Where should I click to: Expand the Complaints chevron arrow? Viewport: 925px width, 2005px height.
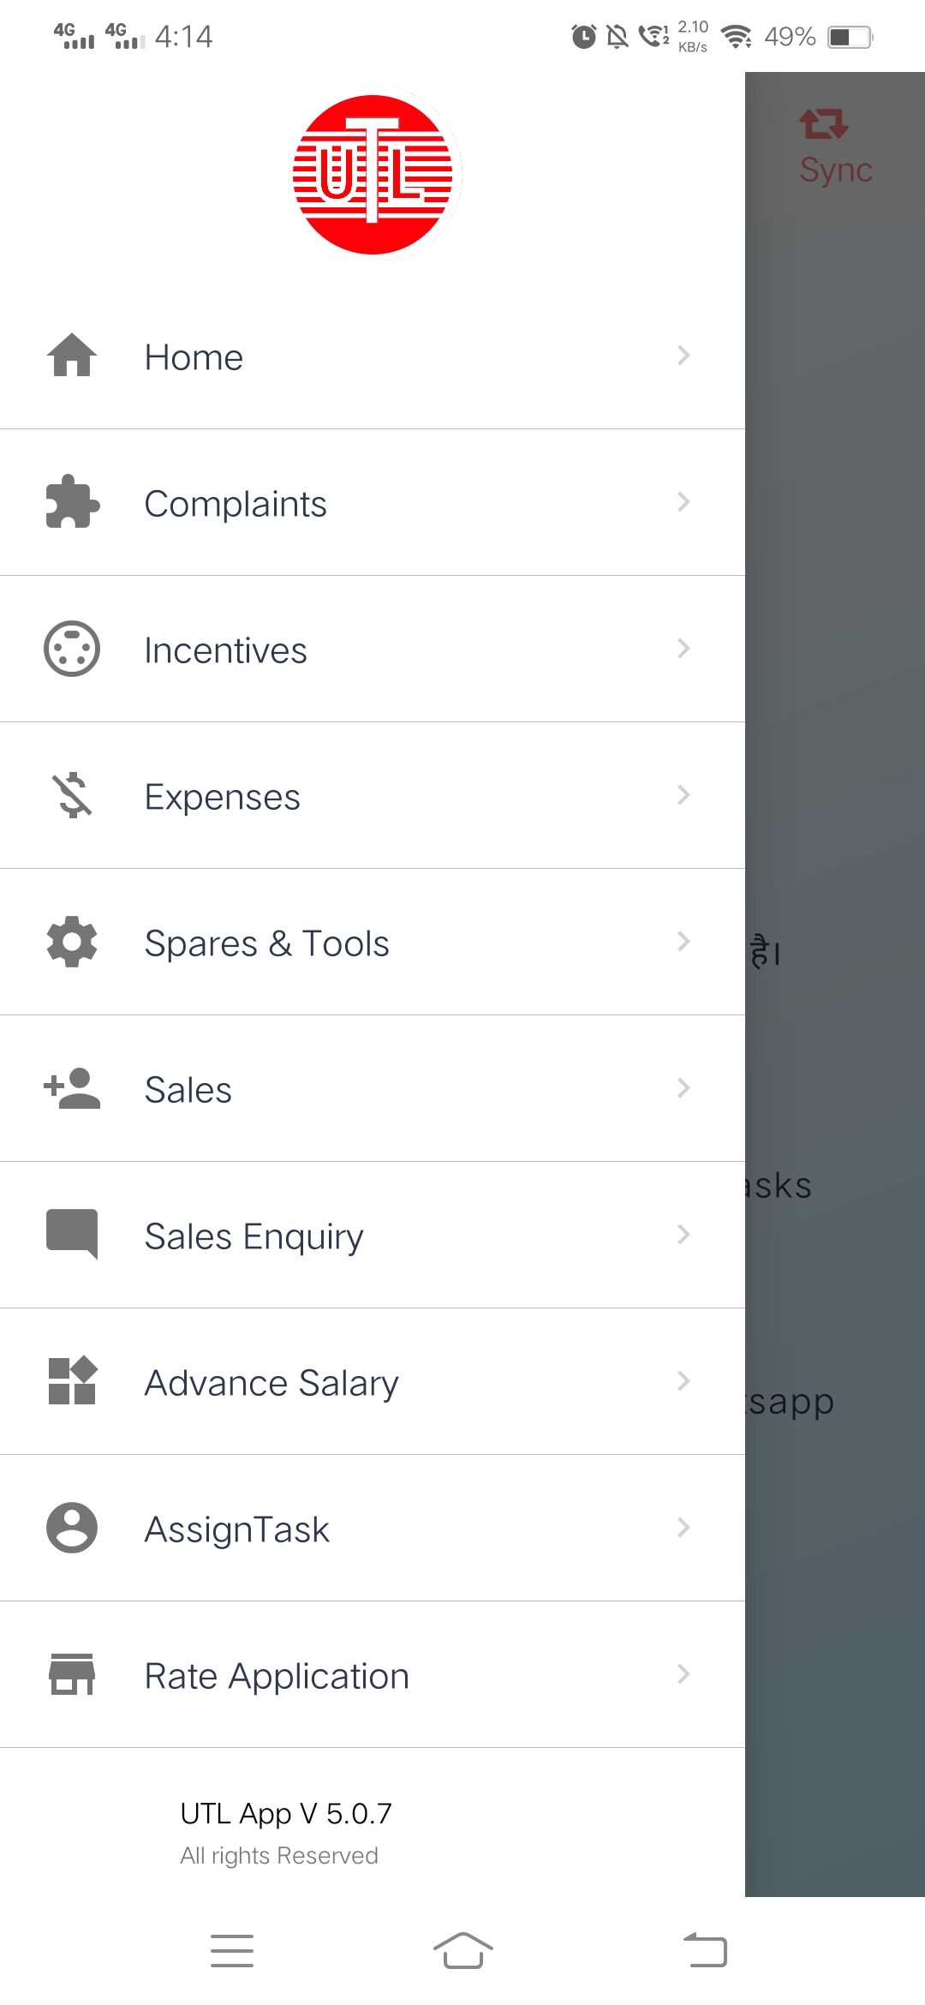pyautogui.click(x=683, y=502)
